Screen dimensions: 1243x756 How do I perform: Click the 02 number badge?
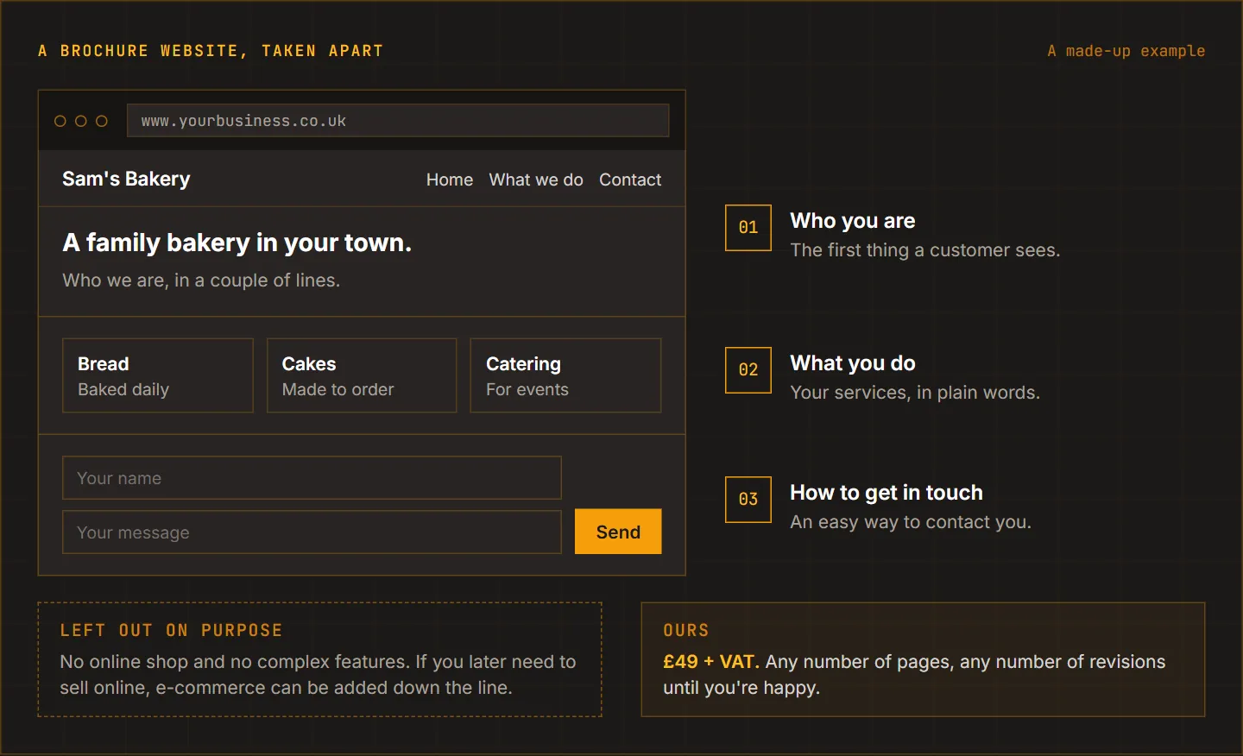point(748,370)
